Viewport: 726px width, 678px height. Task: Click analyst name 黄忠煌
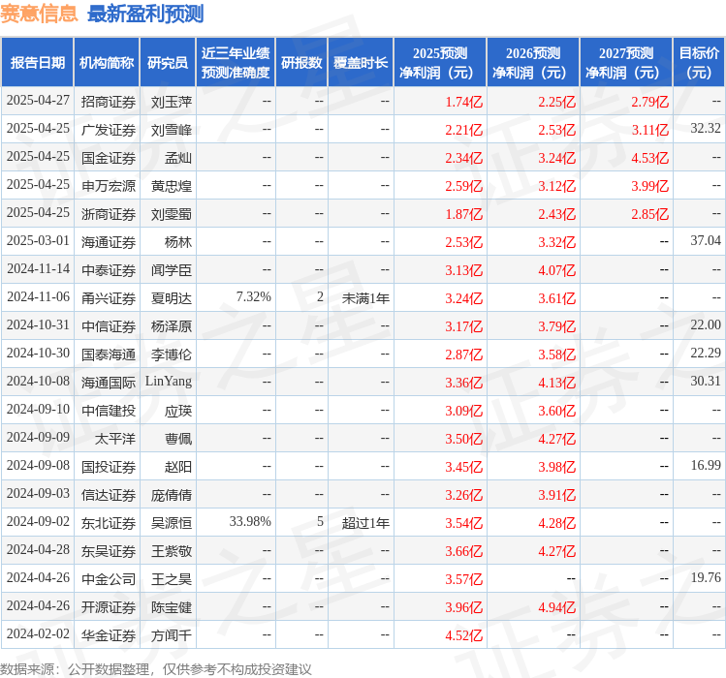(172, 186)
